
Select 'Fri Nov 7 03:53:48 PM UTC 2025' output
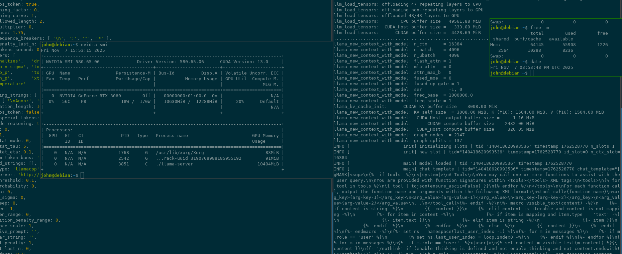532,68
